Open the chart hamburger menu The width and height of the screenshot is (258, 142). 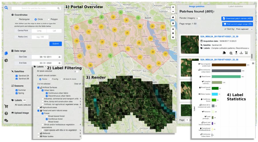coord(253,62)
